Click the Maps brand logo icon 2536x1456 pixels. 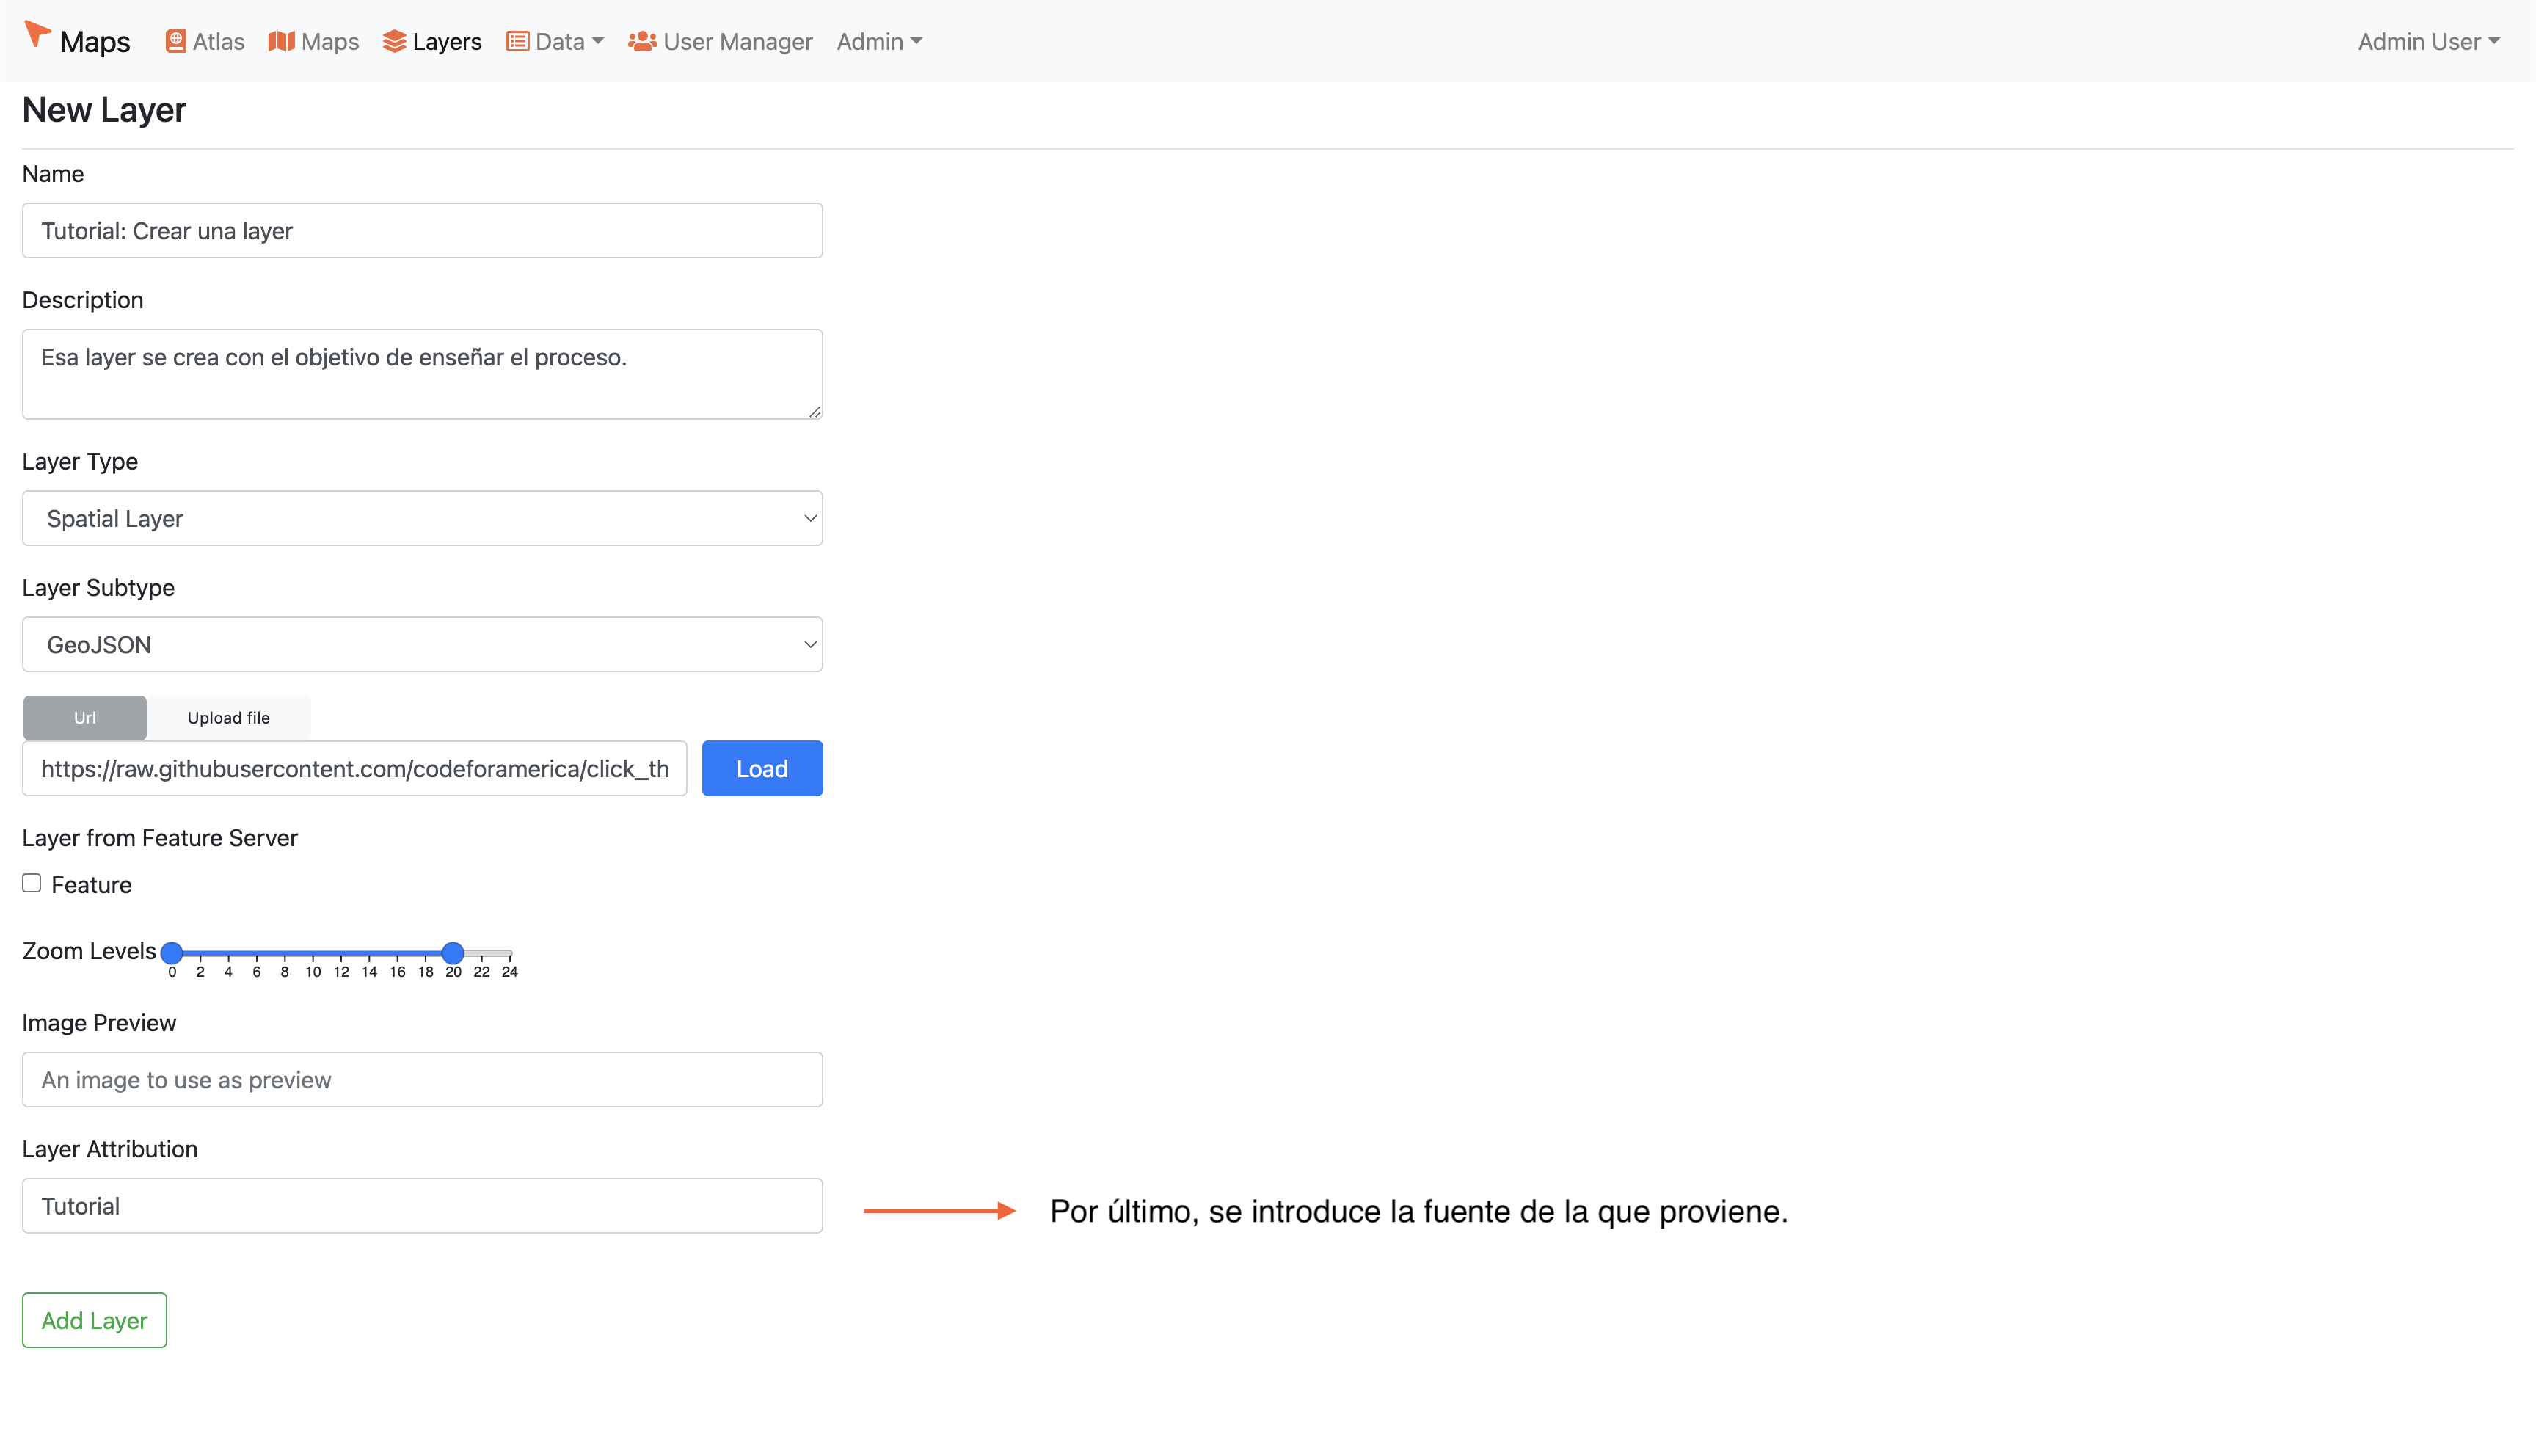[x=38, y=35]
